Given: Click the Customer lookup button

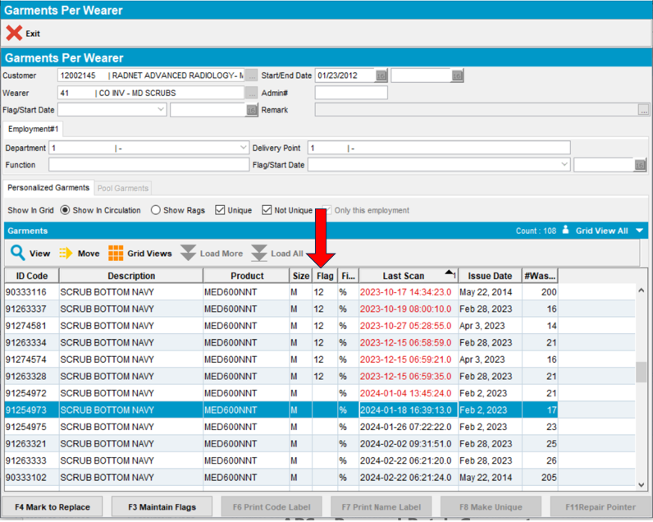Looking at the screenshot, I should click(x=252, y=76).
